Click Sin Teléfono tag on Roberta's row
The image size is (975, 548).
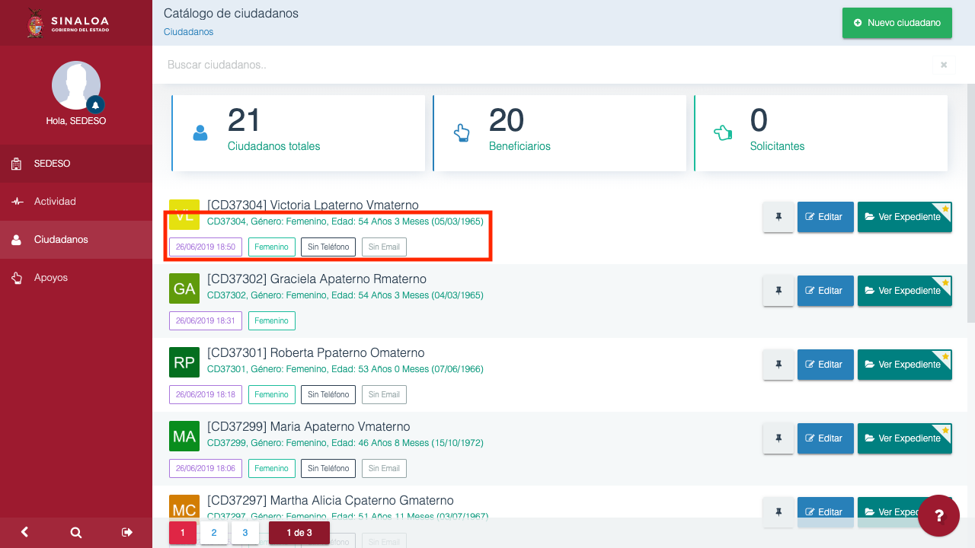[x=328, y=394]
